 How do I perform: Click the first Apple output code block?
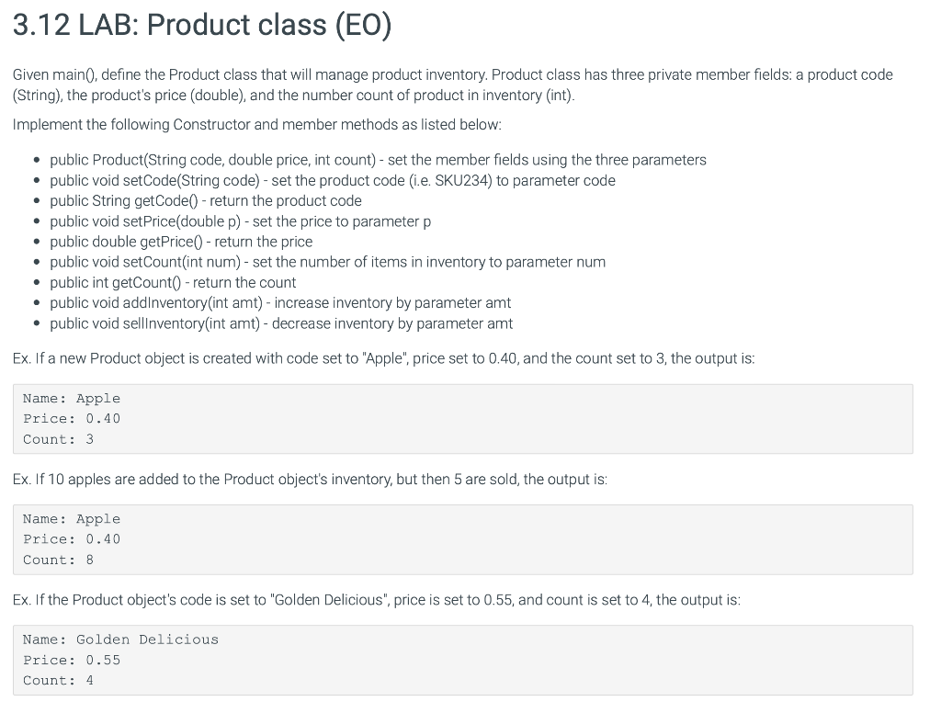click(x=463, y=419)
